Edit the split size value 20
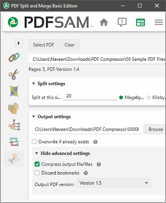Screen dimensions: 166x203 tap(90, 96)
